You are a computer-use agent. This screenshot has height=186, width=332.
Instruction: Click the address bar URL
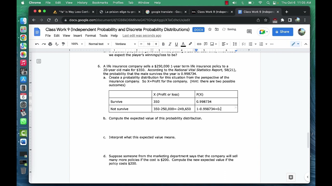(x=130, y=20)
